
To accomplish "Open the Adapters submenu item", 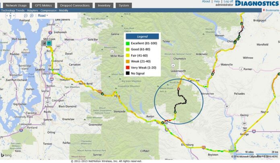I will [x=32, y=10].
